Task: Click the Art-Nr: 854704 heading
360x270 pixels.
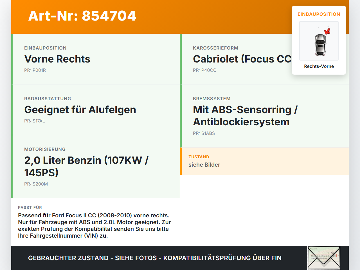Action: pos(82,16)
